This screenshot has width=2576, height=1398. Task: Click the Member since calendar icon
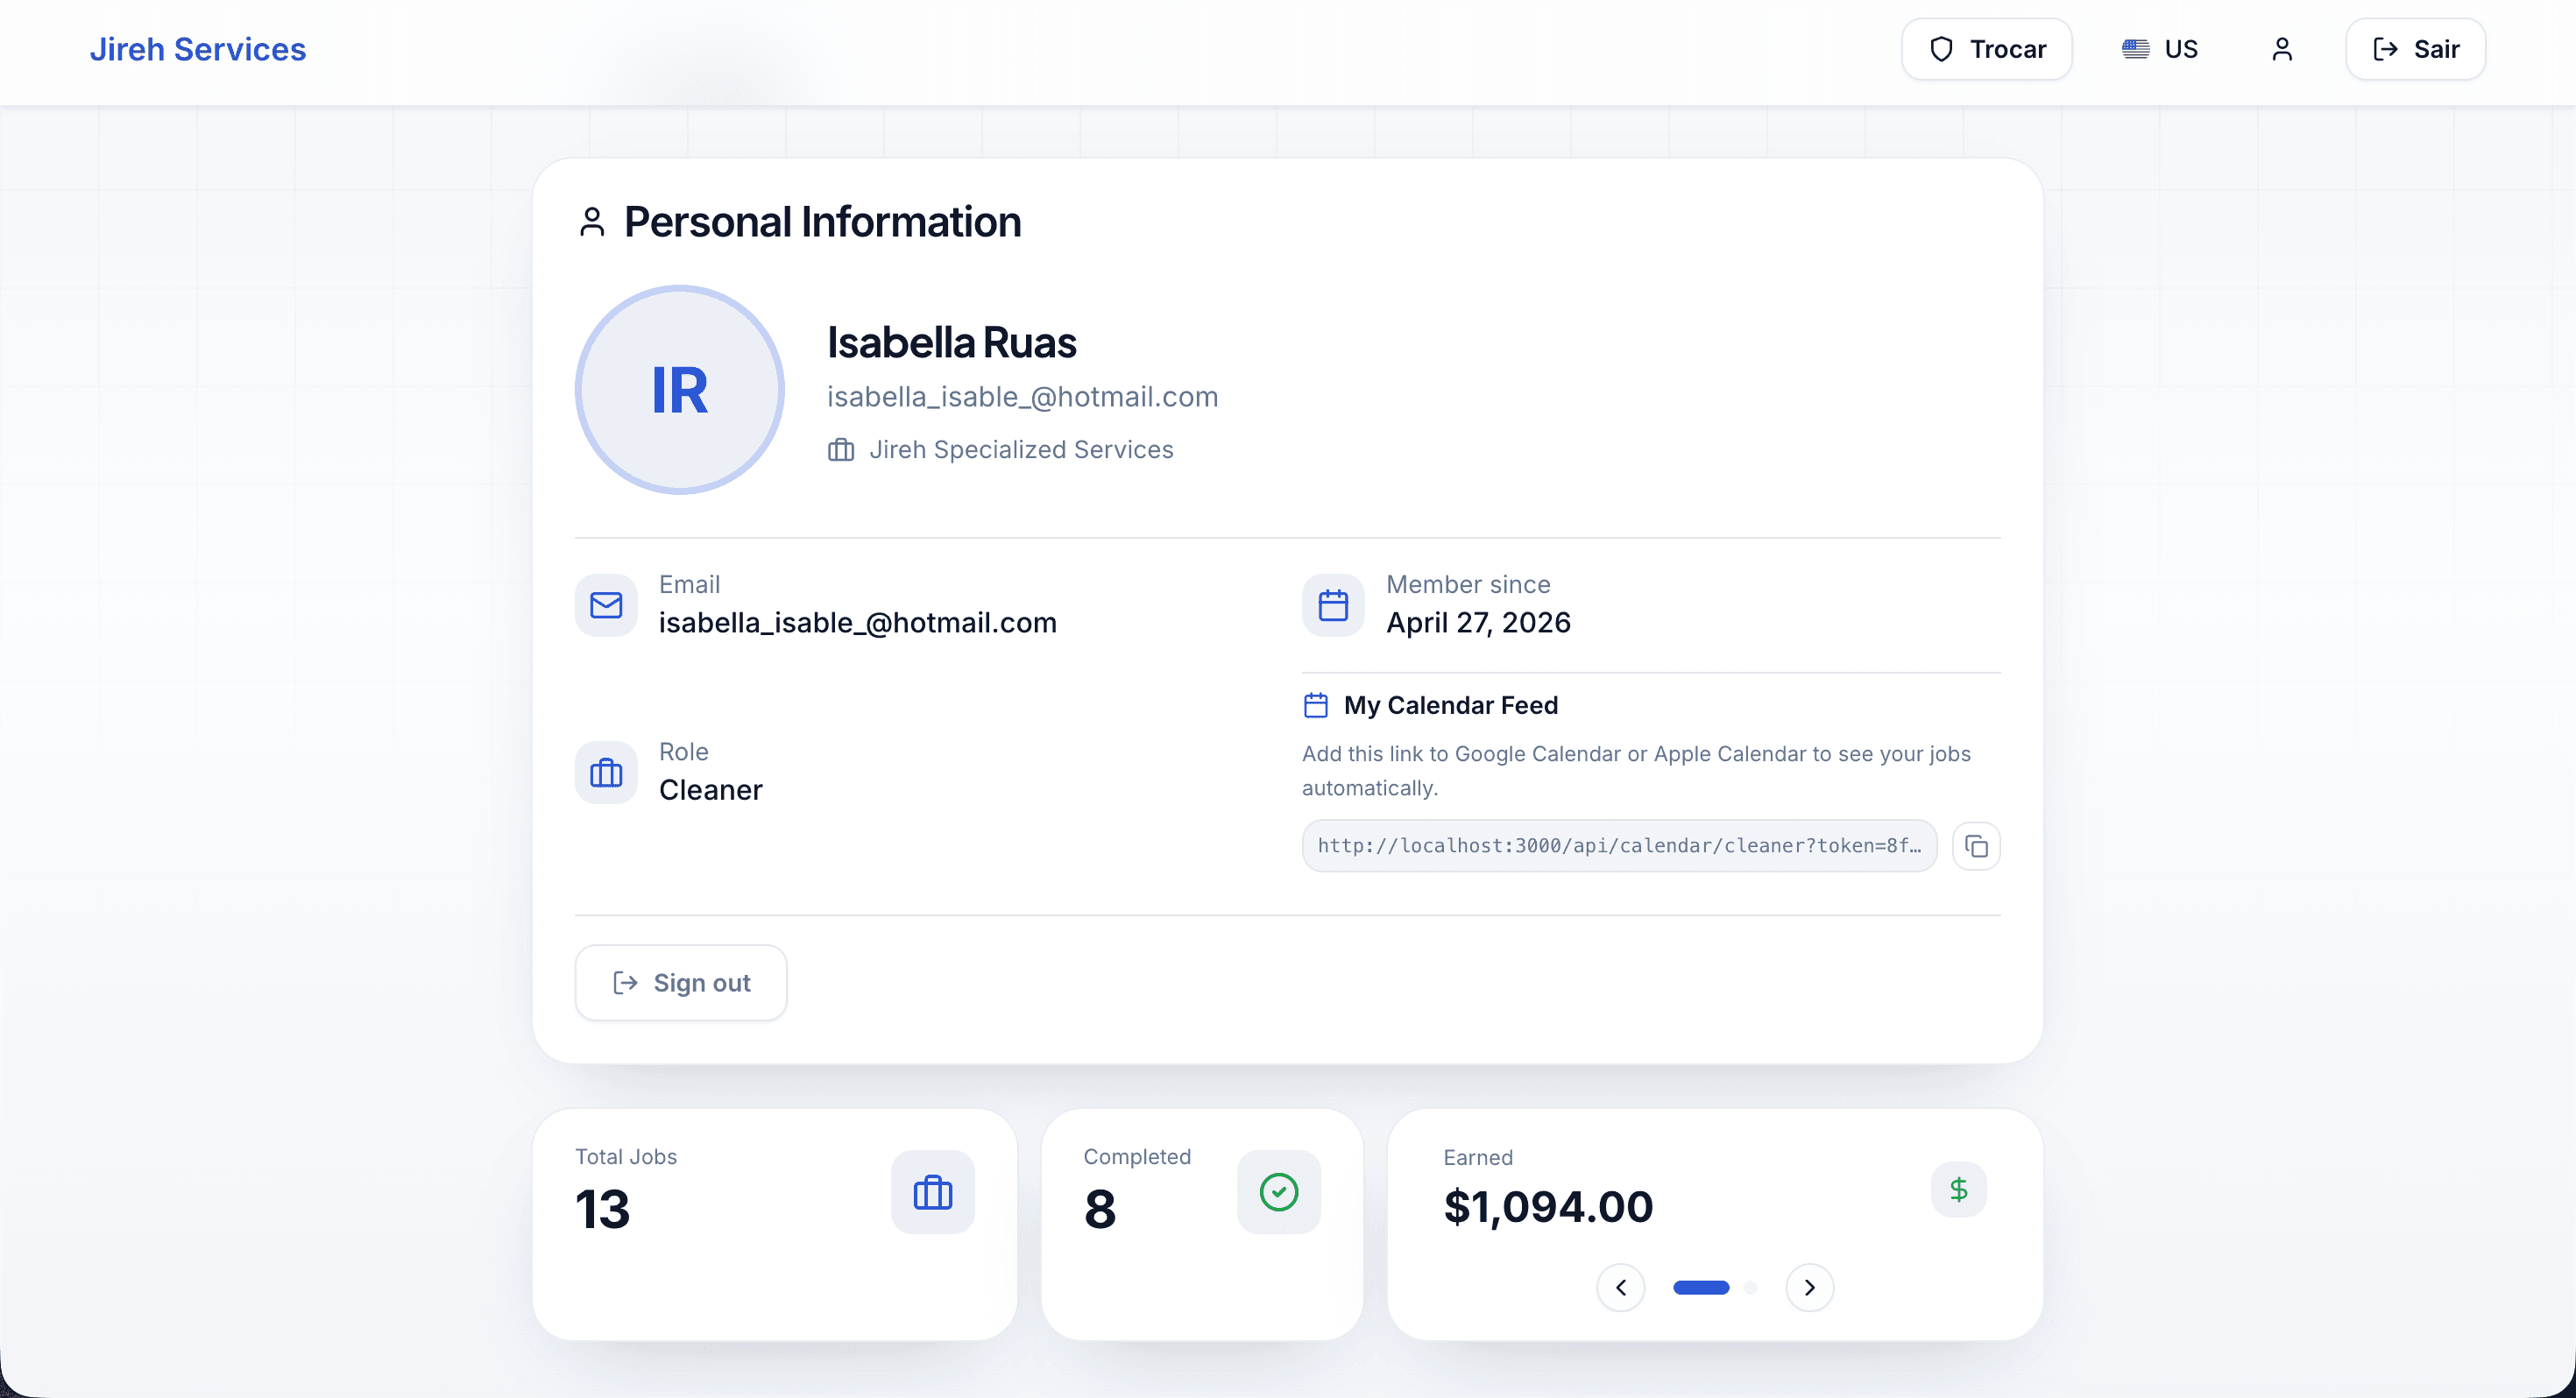tap(1333, 605)
